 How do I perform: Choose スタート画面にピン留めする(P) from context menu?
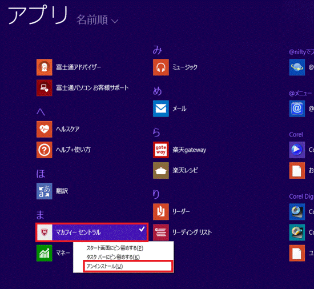click(x=115, y=248)
